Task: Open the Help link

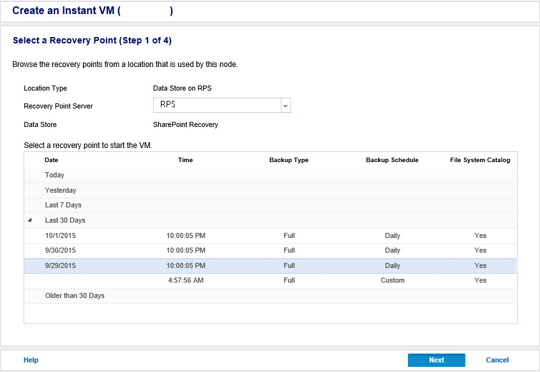Action: [31, 360]
